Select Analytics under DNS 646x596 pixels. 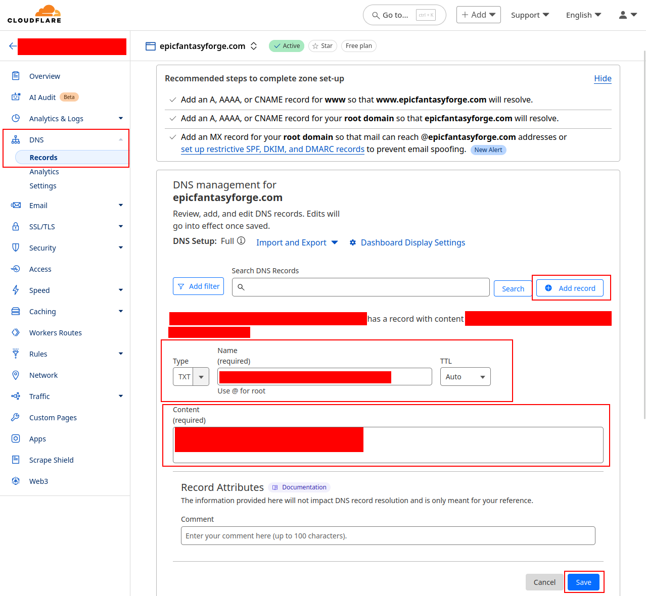pyautogui.click(x=44, y=172)
